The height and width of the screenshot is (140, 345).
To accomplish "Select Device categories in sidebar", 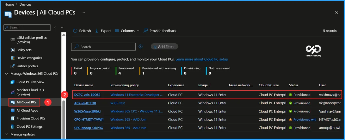I will (29, 58).
